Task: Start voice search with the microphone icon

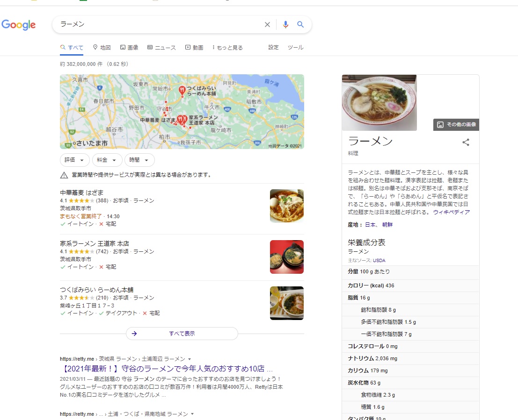Action: pyautogui.click(x=285, y=24)
